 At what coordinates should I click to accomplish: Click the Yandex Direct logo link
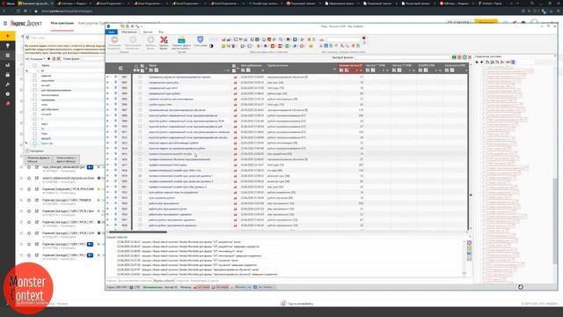coord(26,24)
